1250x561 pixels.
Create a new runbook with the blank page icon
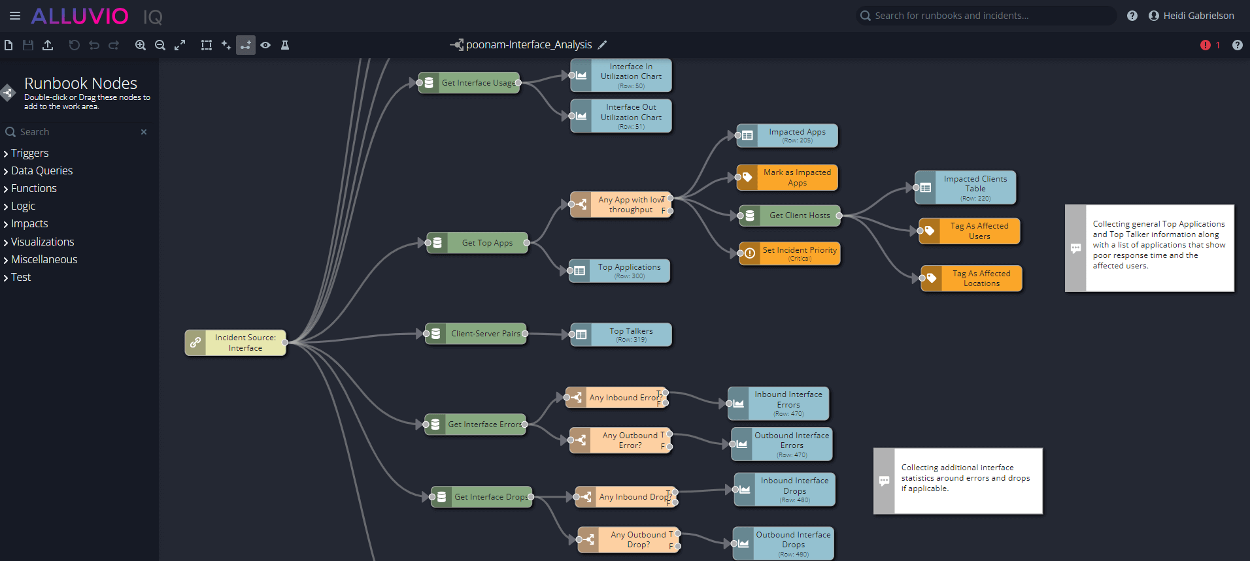tap(8, 45)
